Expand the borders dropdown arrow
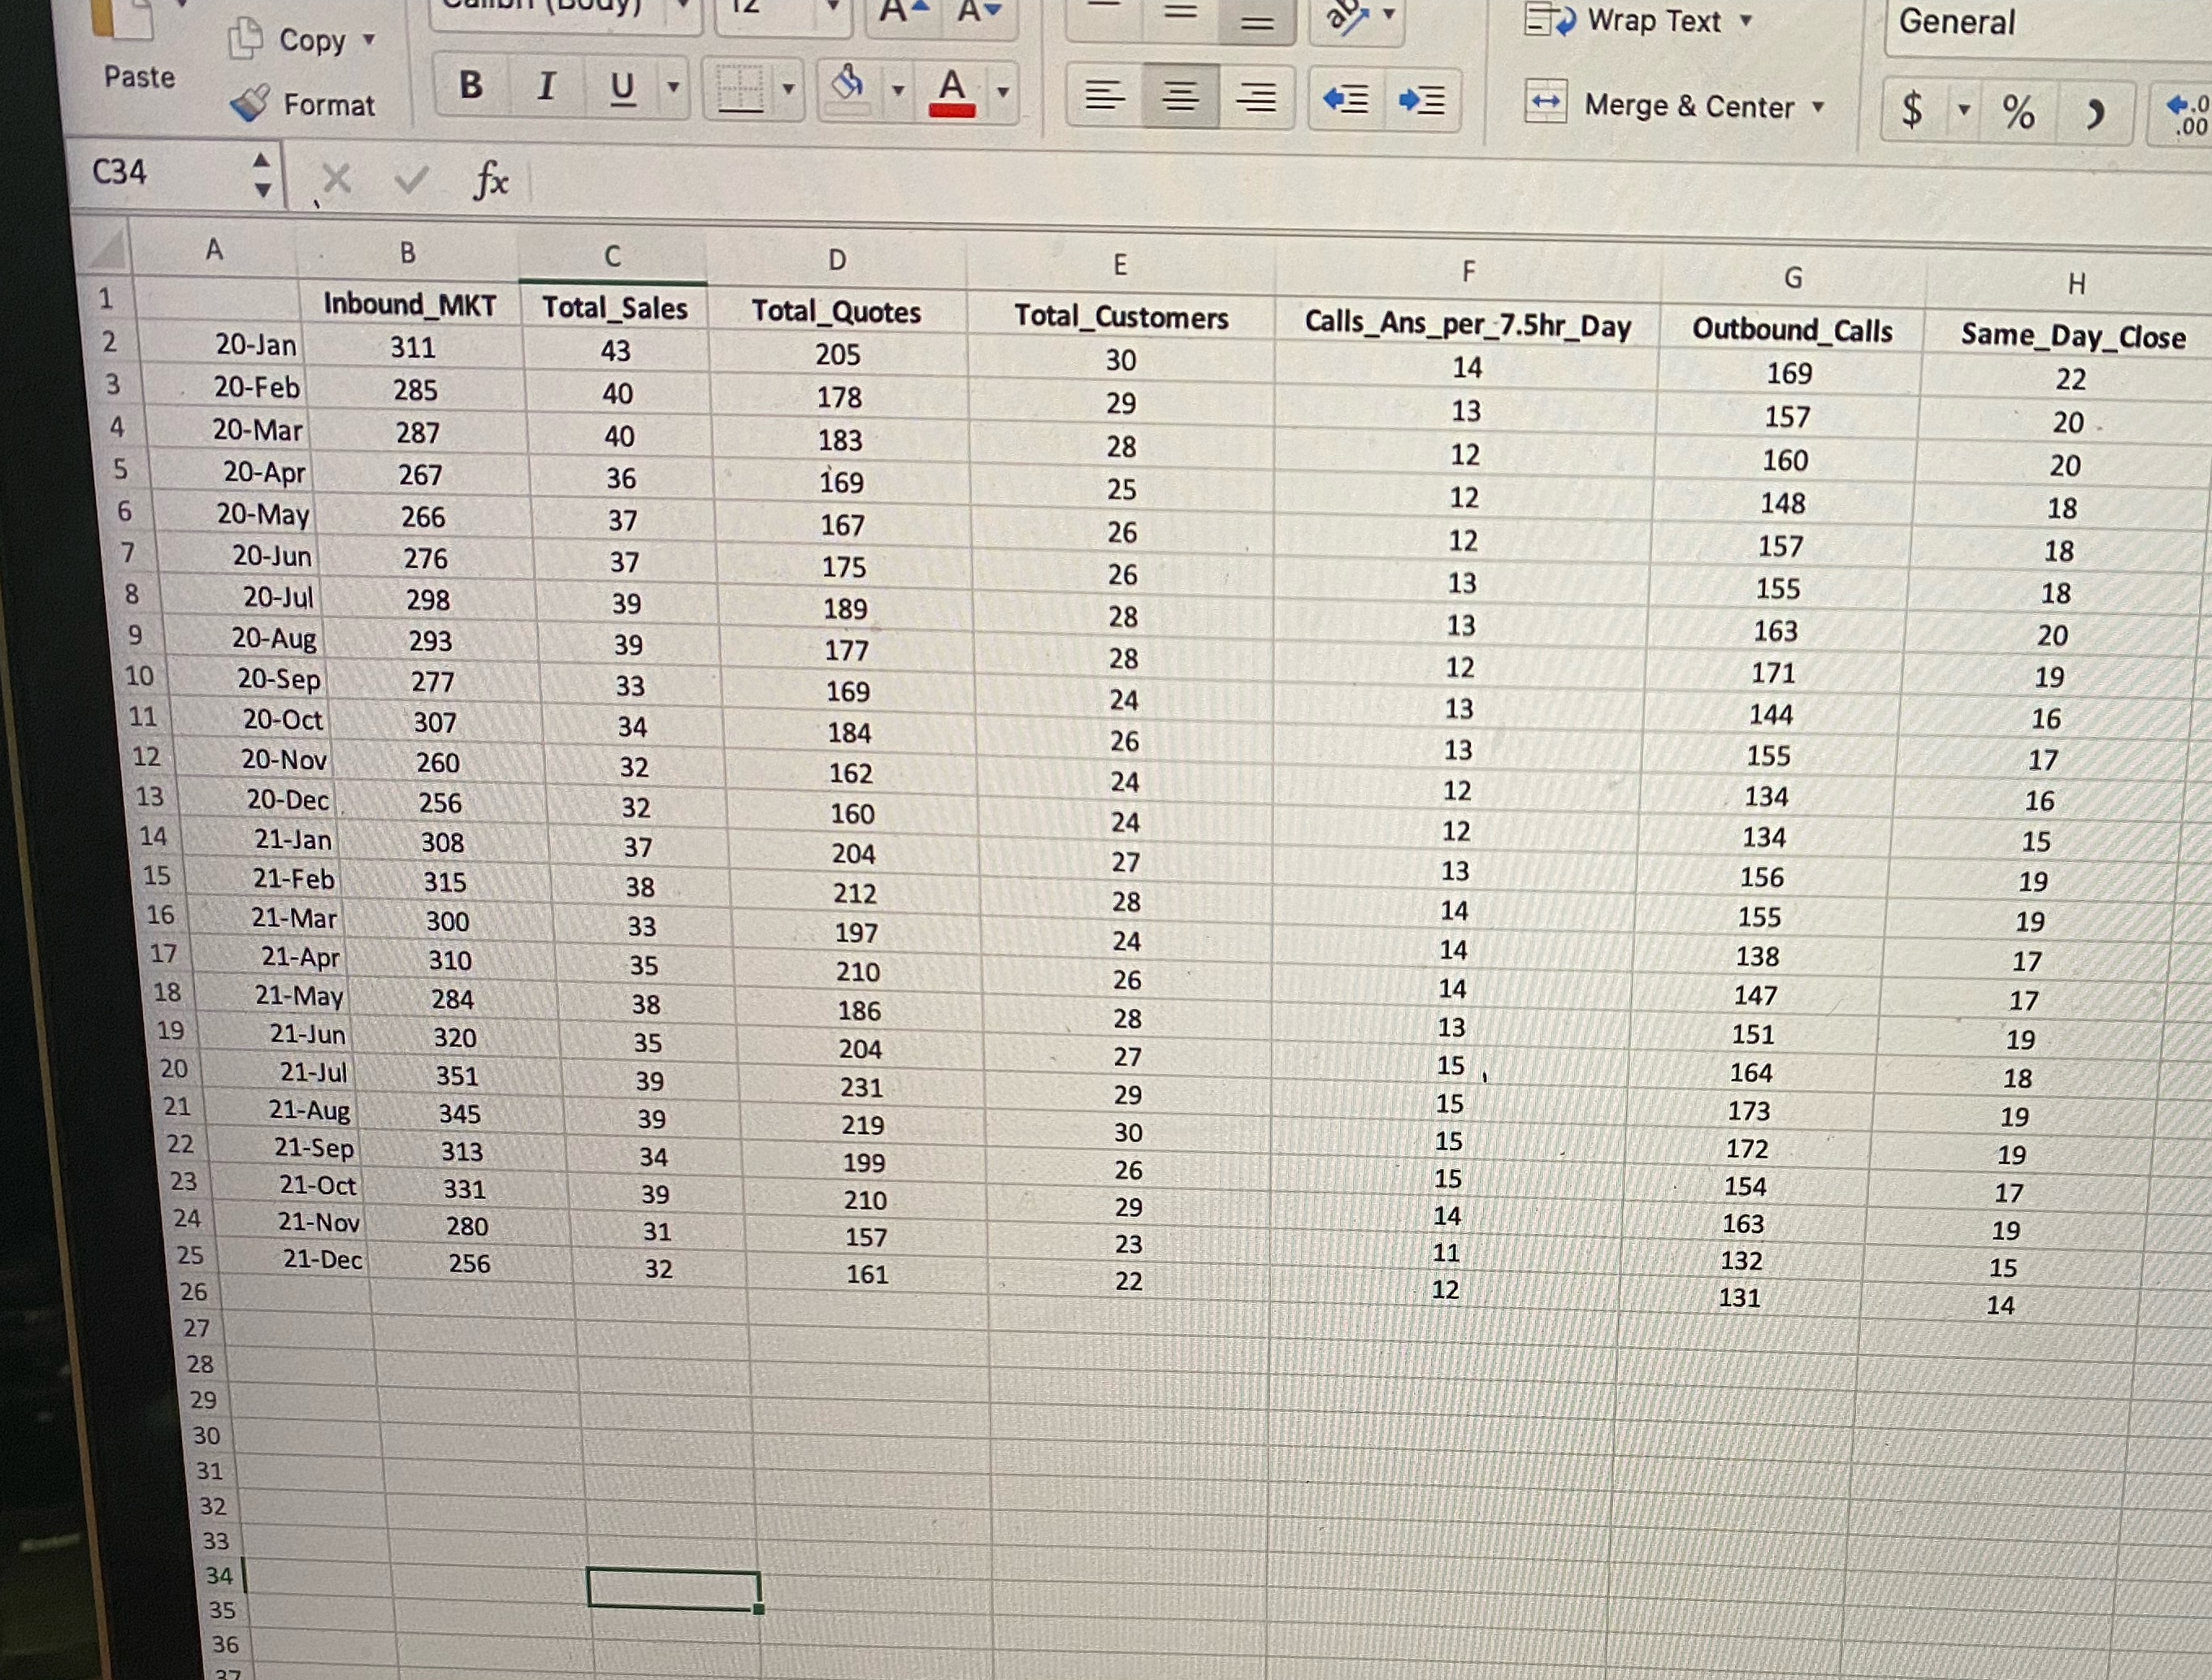This screenshot has height=1680, width=2212. [x=788, y=90]
